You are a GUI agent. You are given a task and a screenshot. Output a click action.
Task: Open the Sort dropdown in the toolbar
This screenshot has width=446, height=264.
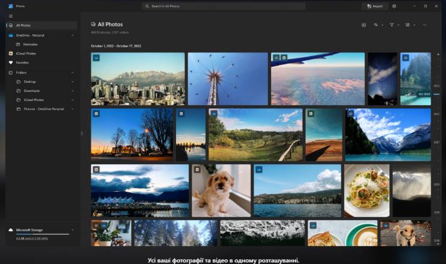point(378,25)
